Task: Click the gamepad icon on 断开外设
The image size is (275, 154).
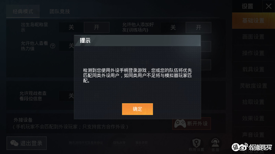Action: 180,124
